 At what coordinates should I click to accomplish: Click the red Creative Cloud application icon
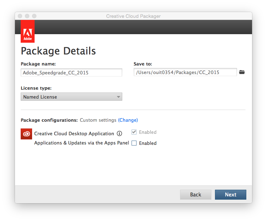[x=26, y=134]
